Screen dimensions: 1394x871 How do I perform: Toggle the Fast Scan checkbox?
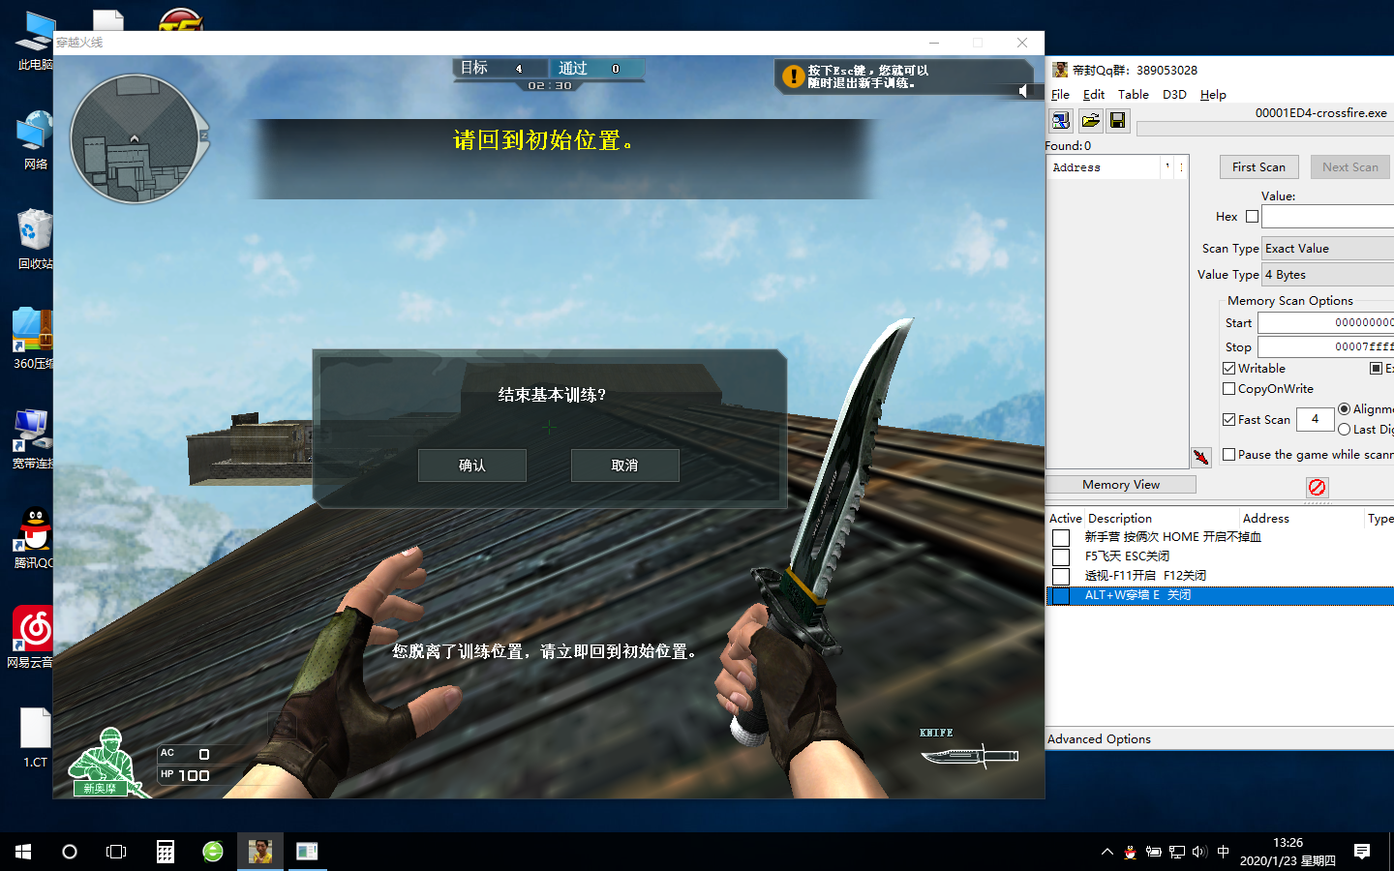pyautogui.click(x=1228, y=420)
